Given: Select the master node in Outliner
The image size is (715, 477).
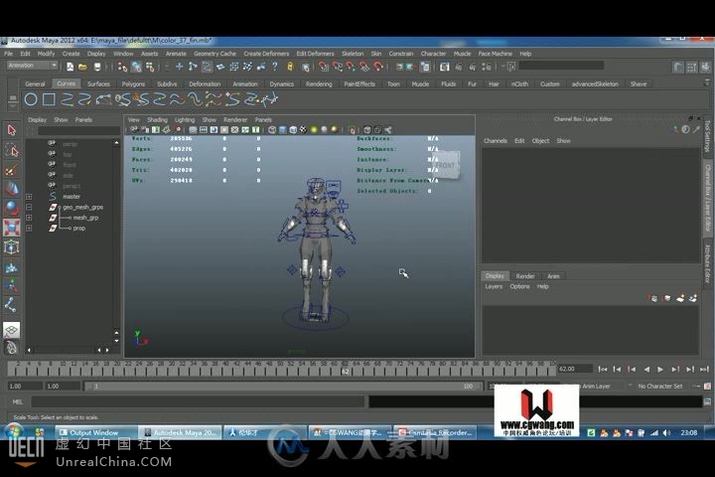Looking at the screenshot, I should (71, 197).
